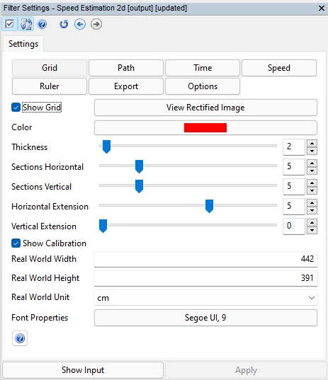Open the Real World Unit dropdown
The width and height of the screenshot is (328, 380).
point(205,298)
